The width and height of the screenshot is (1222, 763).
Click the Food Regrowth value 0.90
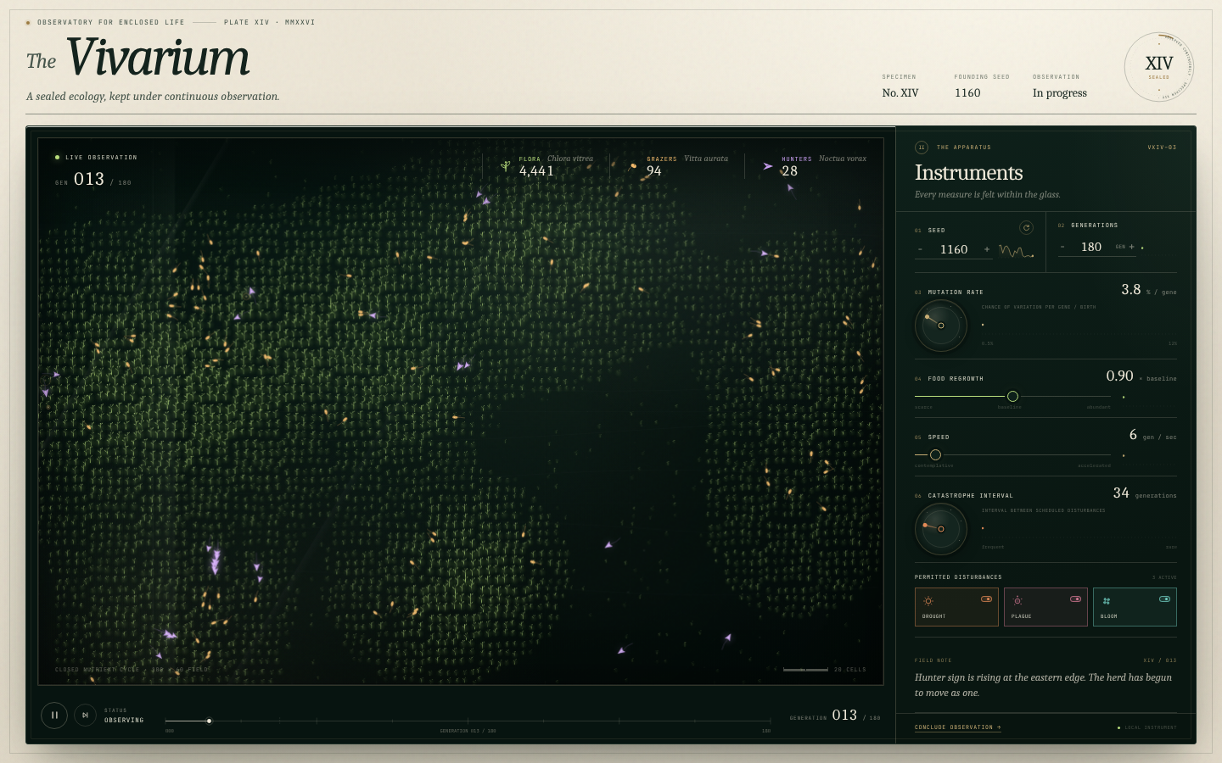pos(1119,376)
